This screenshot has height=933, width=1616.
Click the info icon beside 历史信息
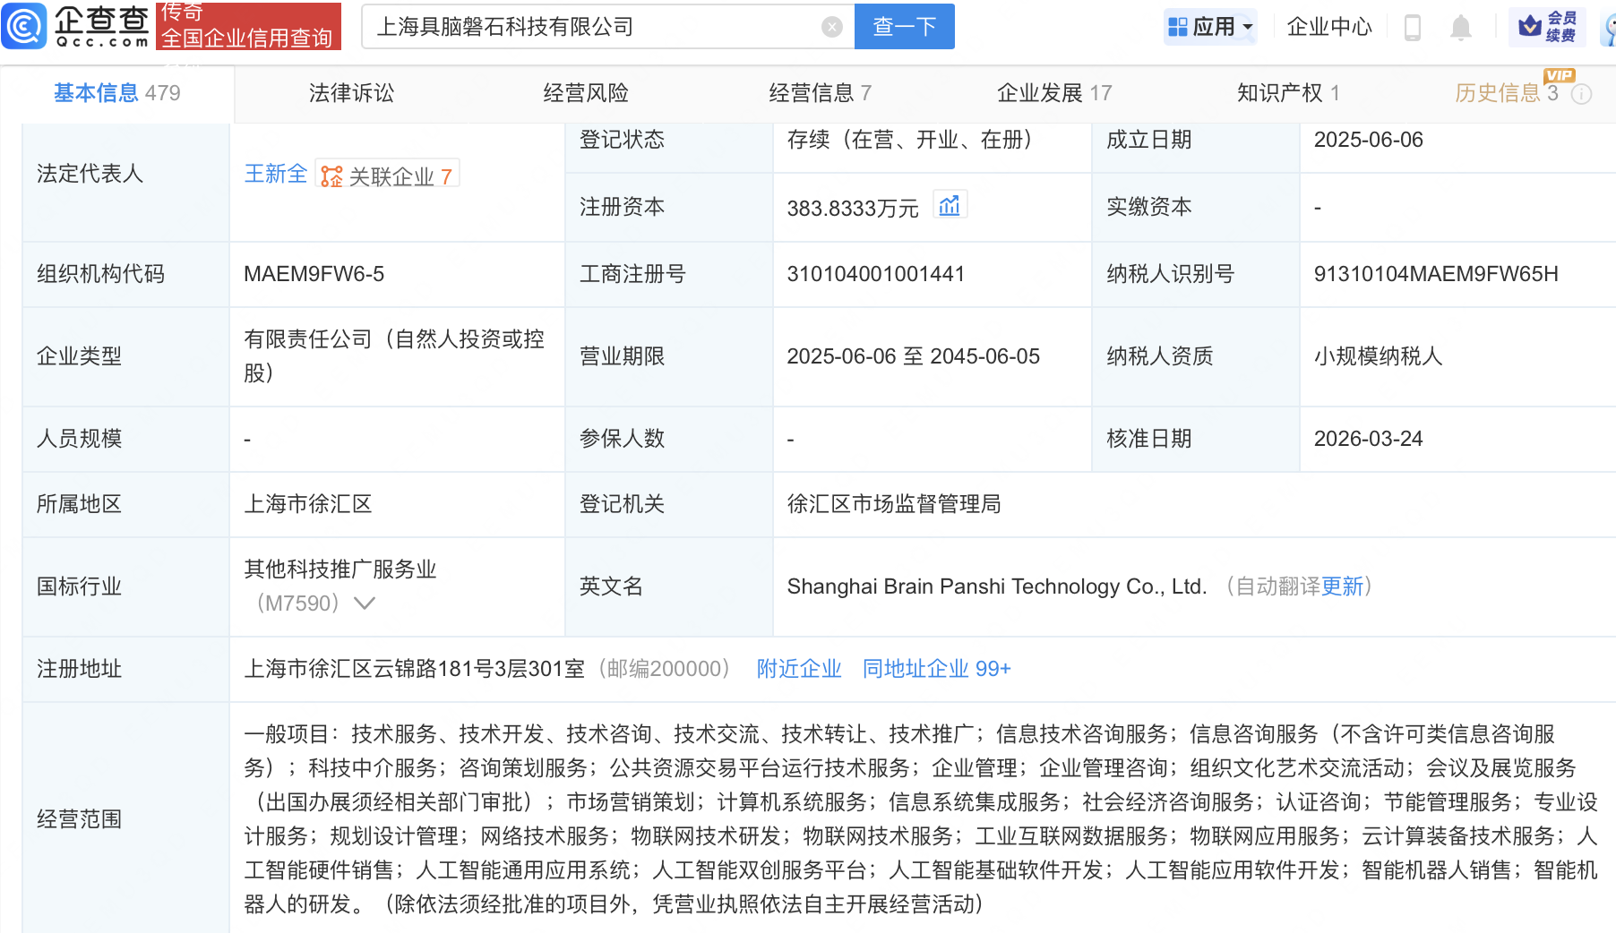(x=1582, y=94)
